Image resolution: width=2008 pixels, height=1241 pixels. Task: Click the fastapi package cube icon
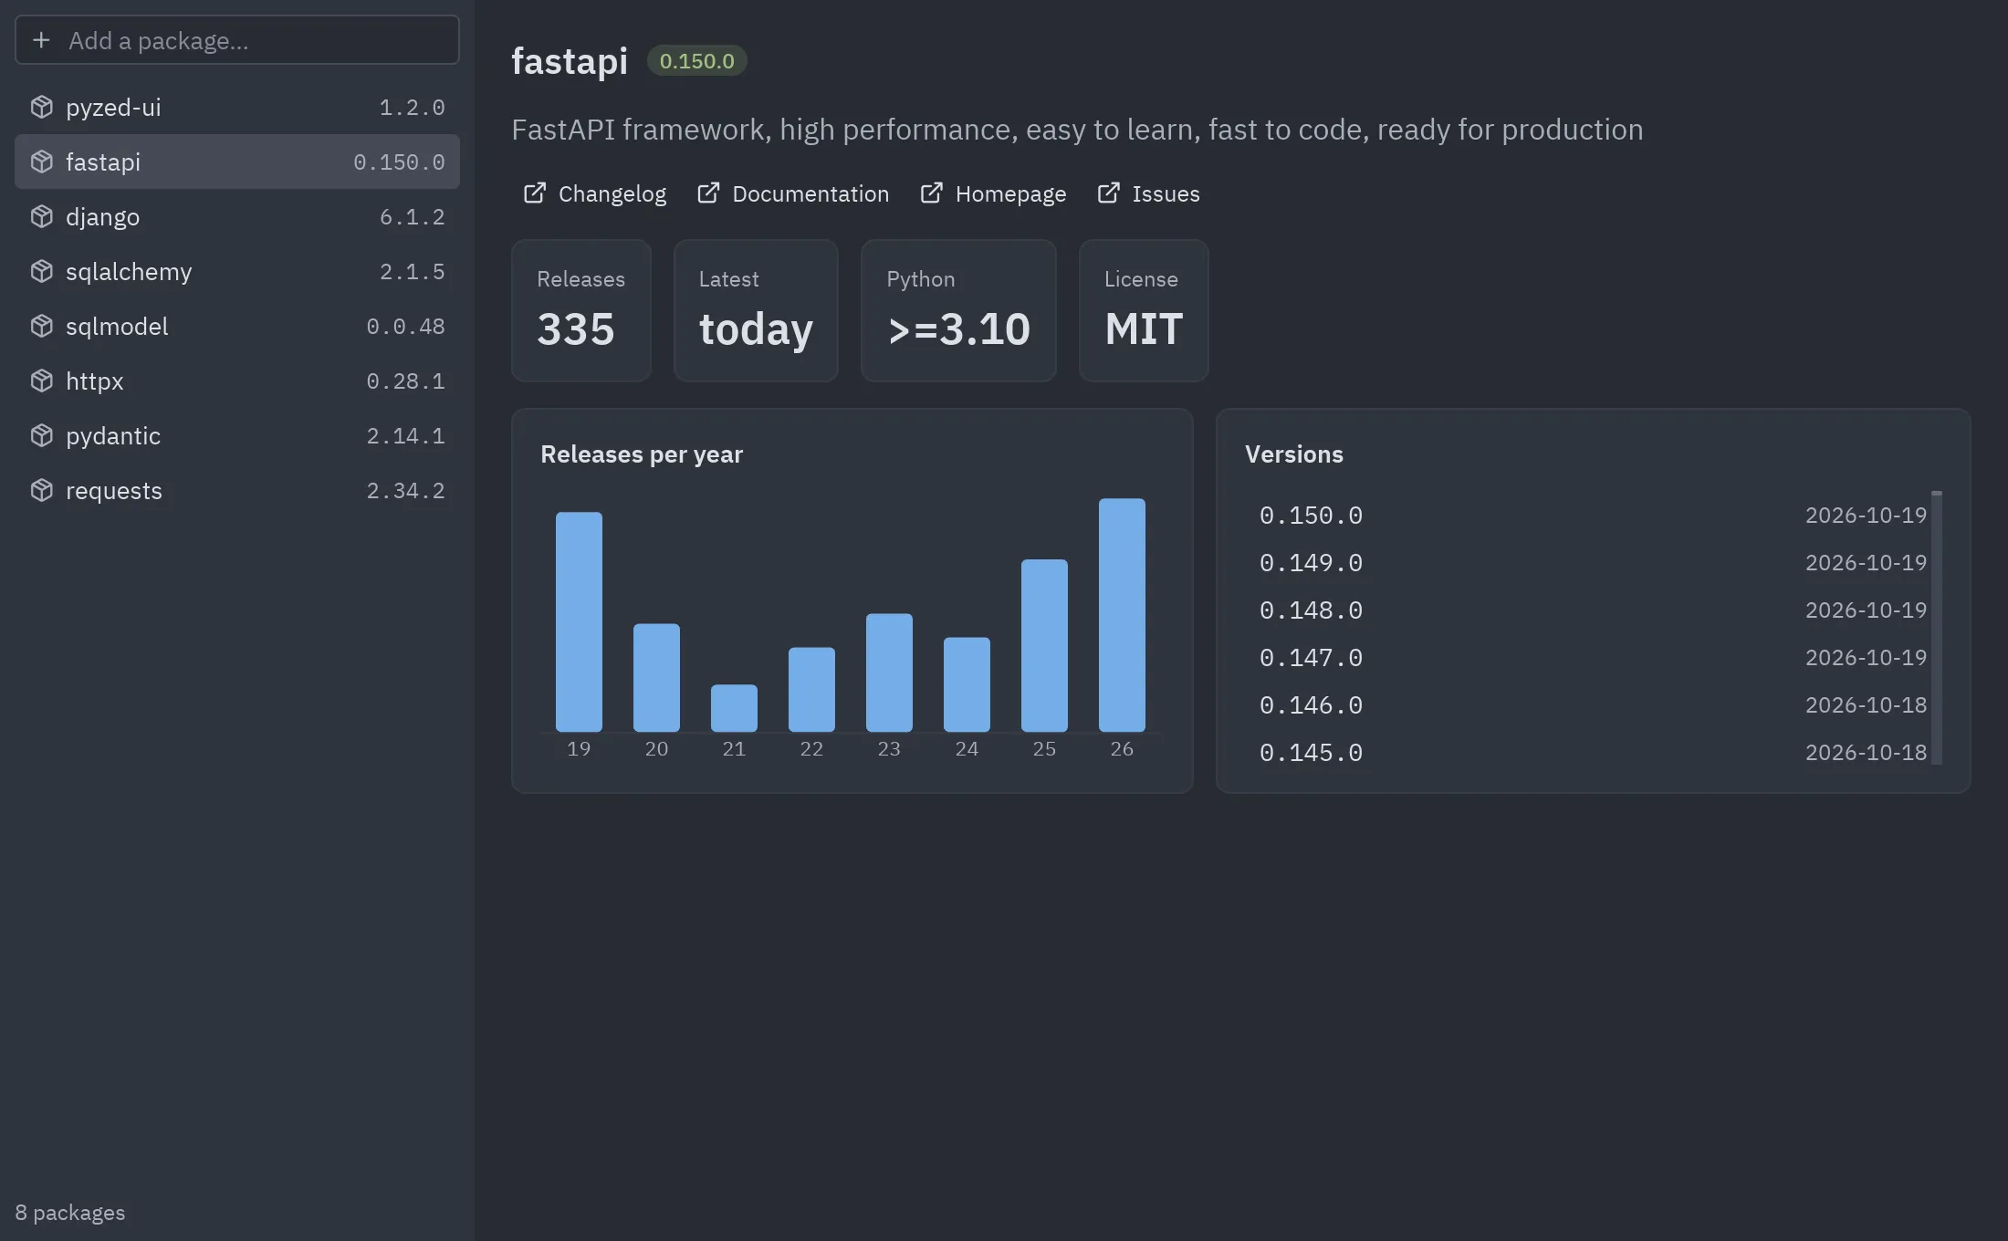click(x=42, y=162)
